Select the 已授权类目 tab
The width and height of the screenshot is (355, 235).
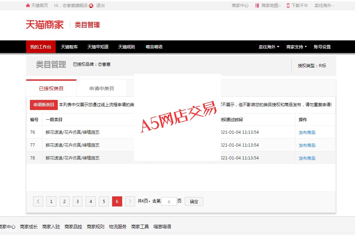coord(51,88)
